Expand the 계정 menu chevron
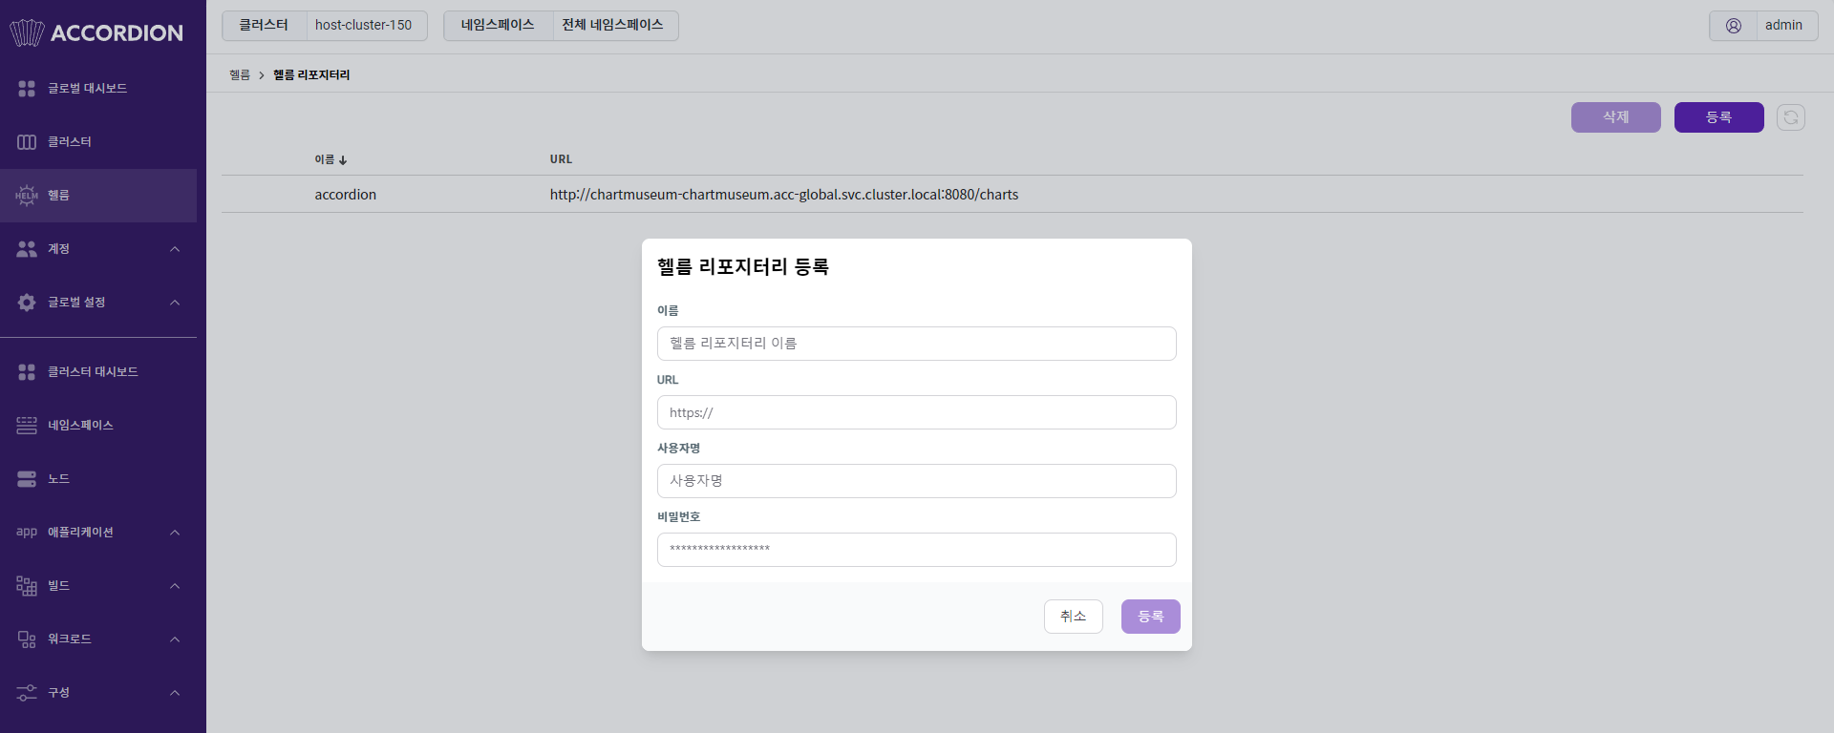 pos(175,249)
